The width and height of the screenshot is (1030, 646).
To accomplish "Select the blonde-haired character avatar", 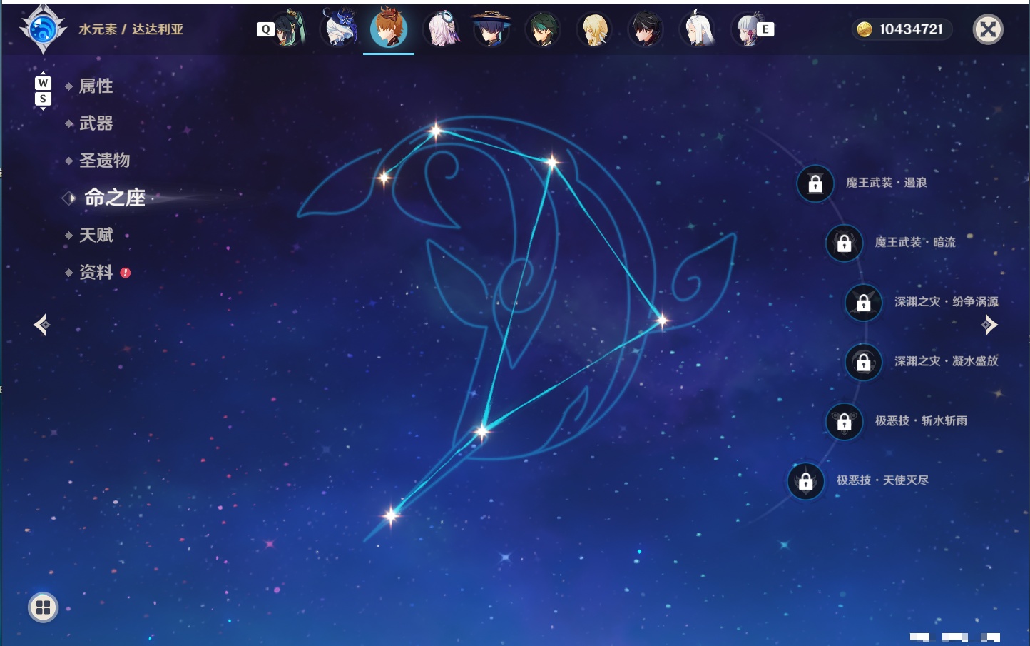I will [x=594, y=29].
